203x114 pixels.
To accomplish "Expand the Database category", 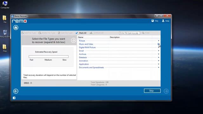I will click(x=159, y=57).
